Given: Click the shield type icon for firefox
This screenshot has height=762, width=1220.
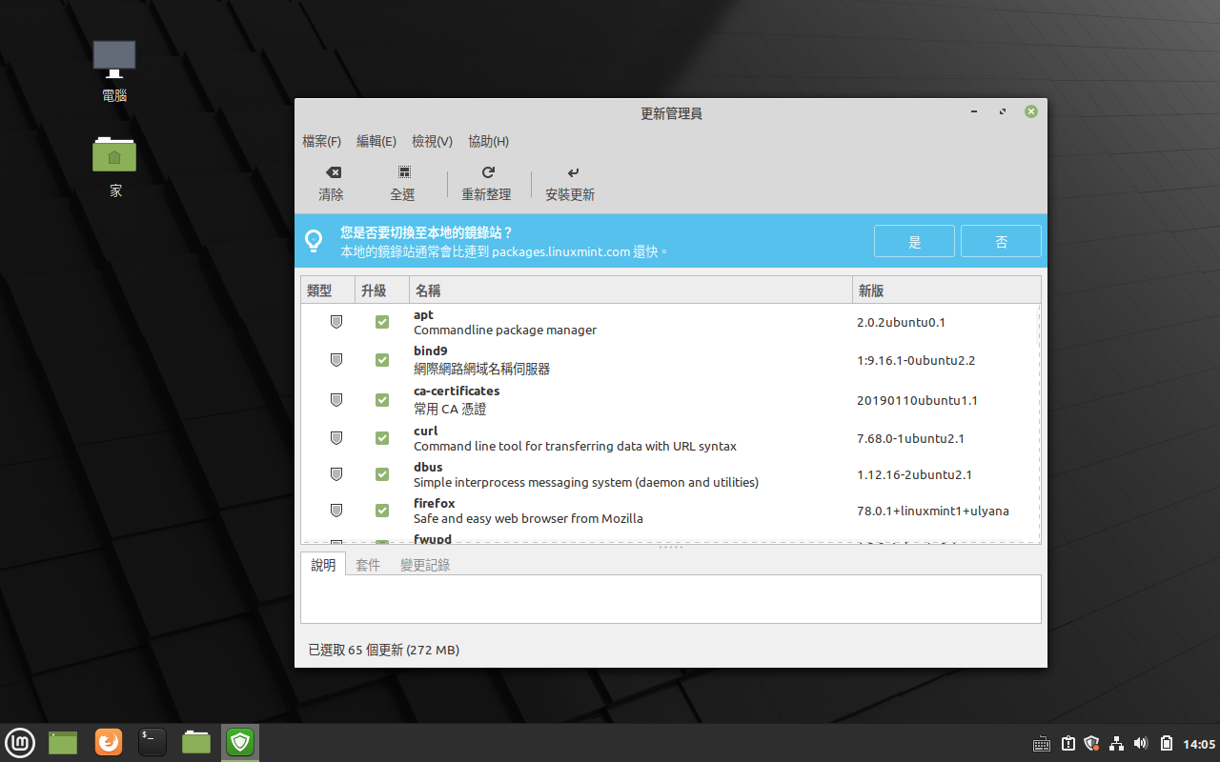Looking at the screenshot, I should coord(335,511).
